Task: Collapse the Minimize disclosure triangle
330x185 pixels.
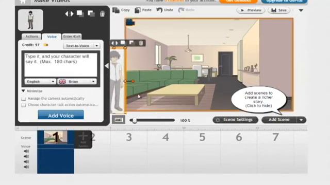Action: [x=23, y=91]
